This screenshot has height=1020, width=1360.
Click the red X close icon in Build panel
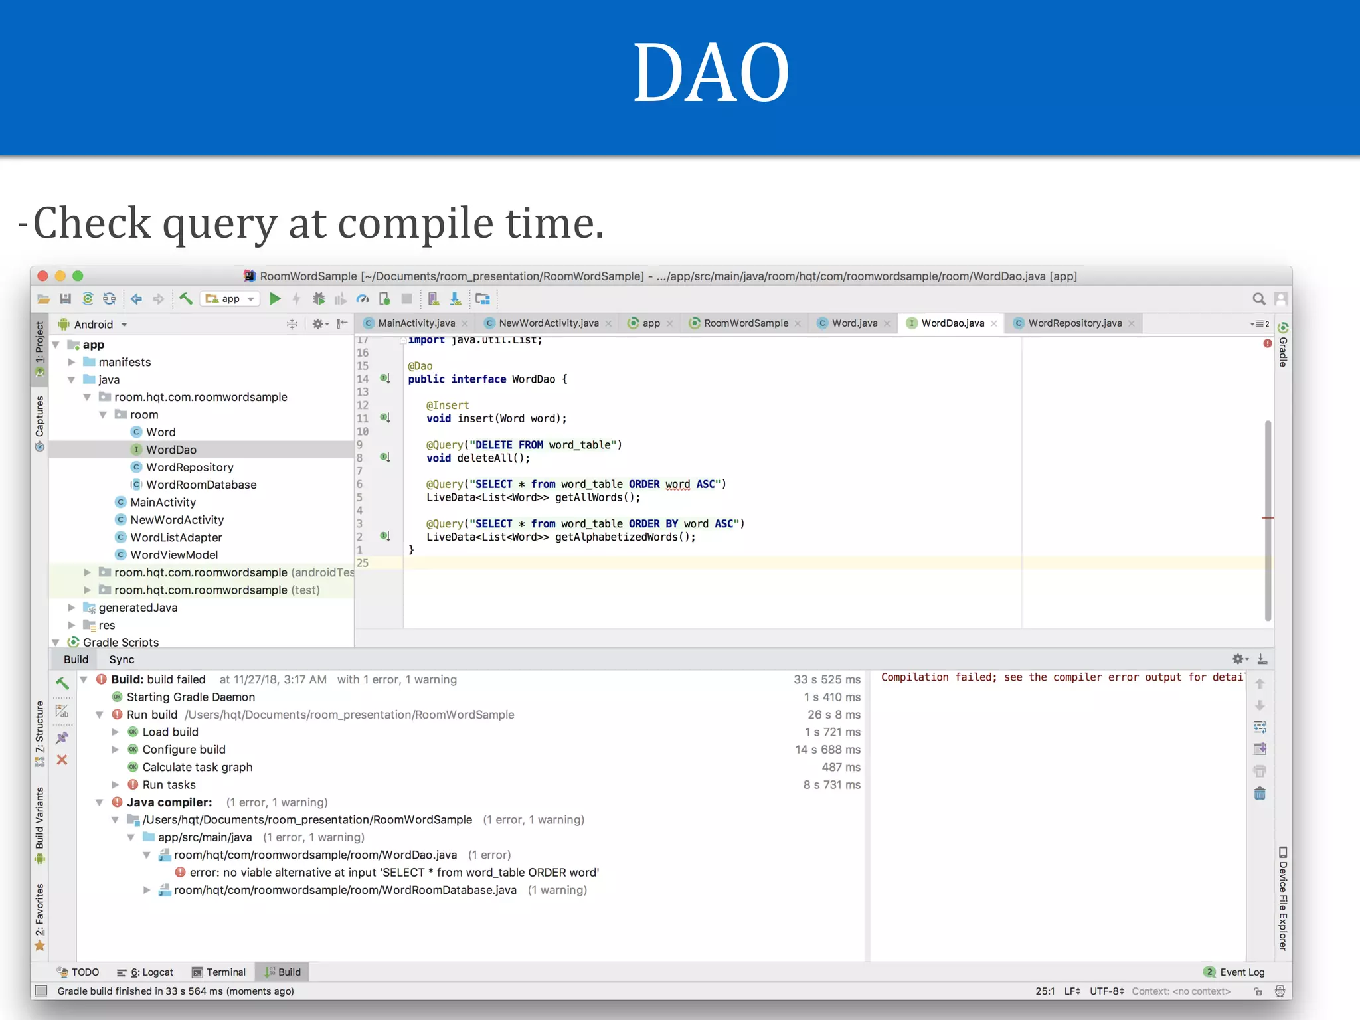coord(62,760)
